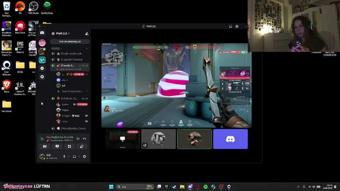The height and width of the screenshot is (191, 340).
Task: Toggle headphone deafen in Discord user panel
Action: pyautogui.click(x=74, y=157)
